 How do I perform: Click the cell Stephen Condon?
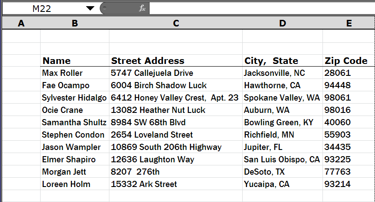[x=75, y=135]
